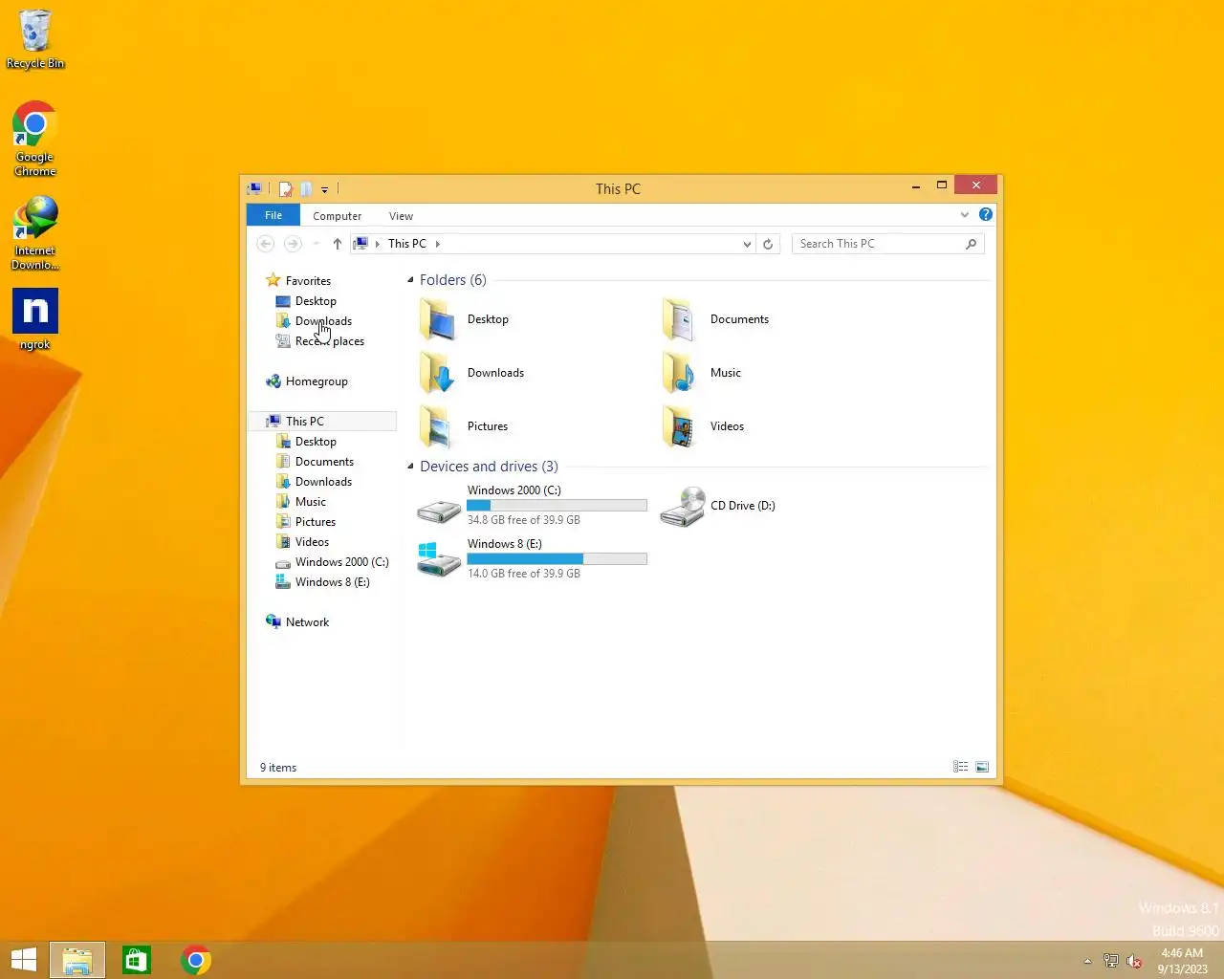1224x979 pixels.
Task: Click the search magnifier icon
Action: 971,244
